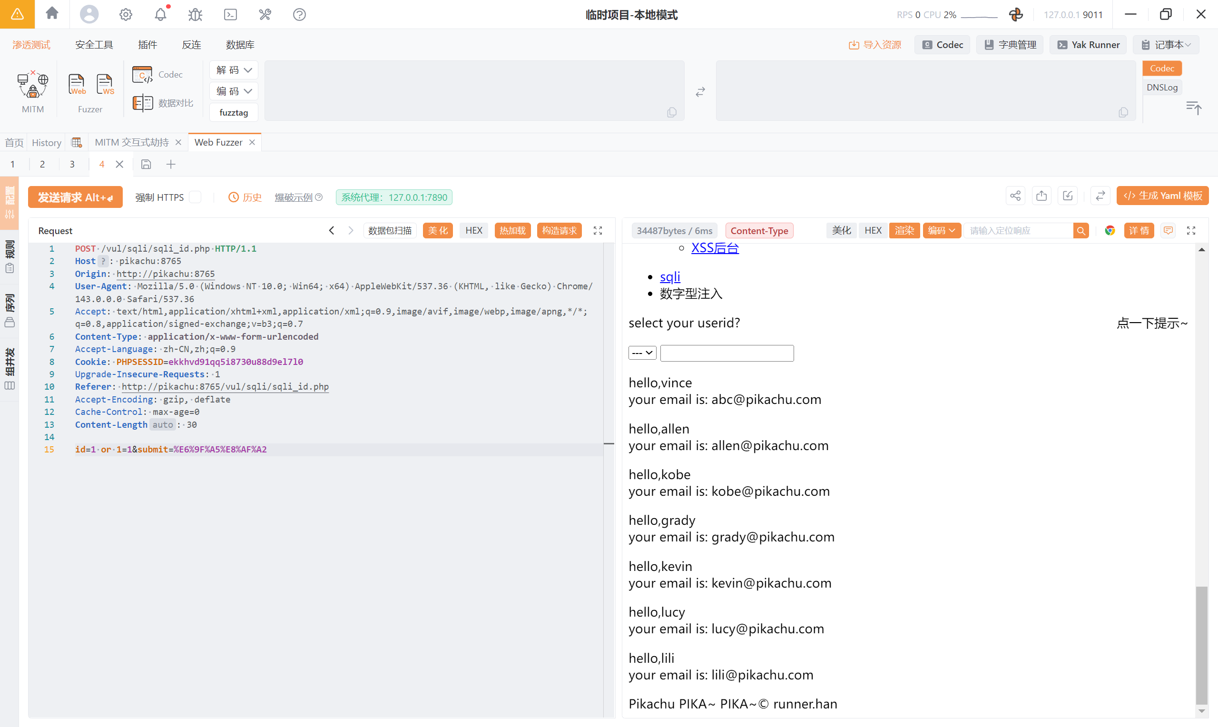
Task: Open response in Chrome browser icon
Action: pyautogui.click(x=1110, y=231)
